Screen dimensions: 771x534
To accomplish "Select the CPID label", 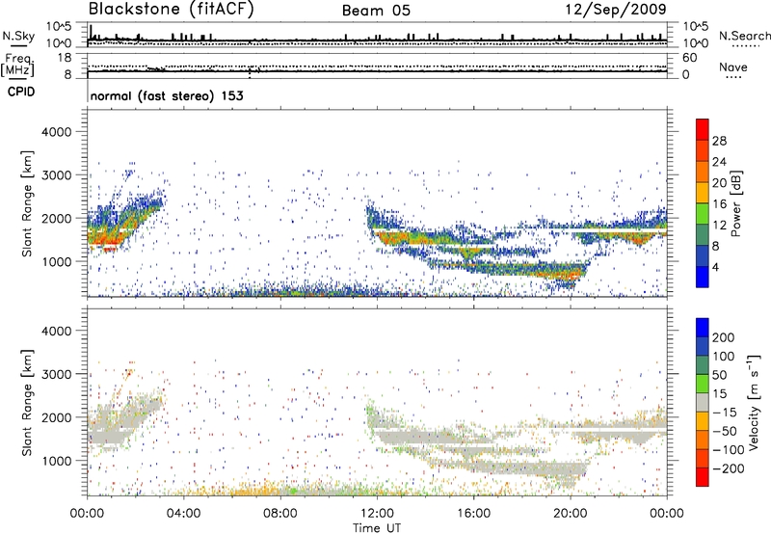I will click(21, 92).
